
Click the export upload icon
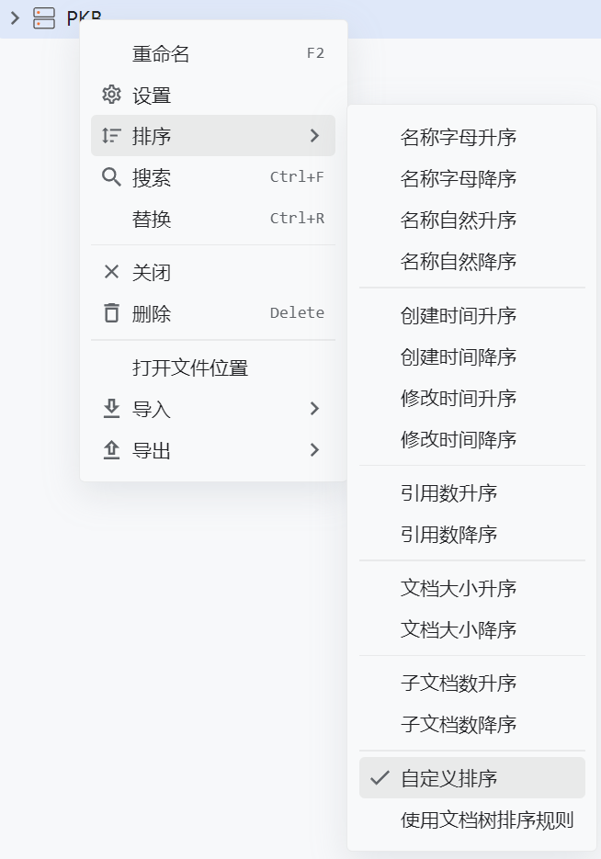[x=111, y=450]
